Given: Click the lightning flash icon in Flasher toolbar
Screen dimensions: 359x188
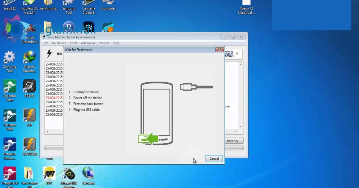Looking at the screenshot, I should [x=49, y=54].
